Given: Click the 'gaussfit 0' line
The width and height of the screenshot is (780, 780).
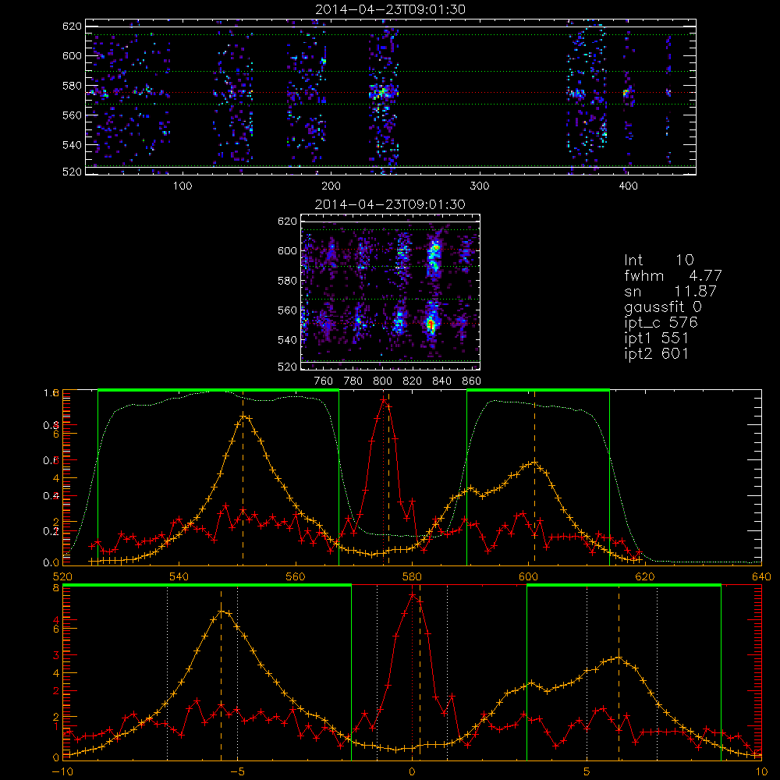Looking at the screenshot, I should (662, 307).
